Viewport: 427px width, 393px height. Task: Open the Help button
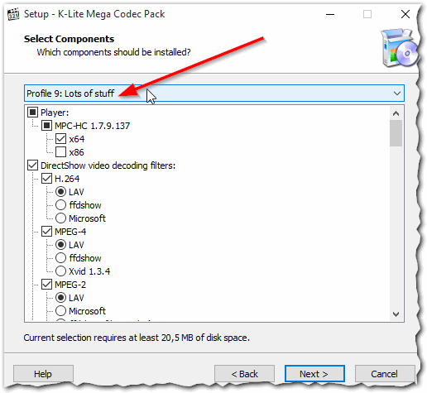point(43,374)
